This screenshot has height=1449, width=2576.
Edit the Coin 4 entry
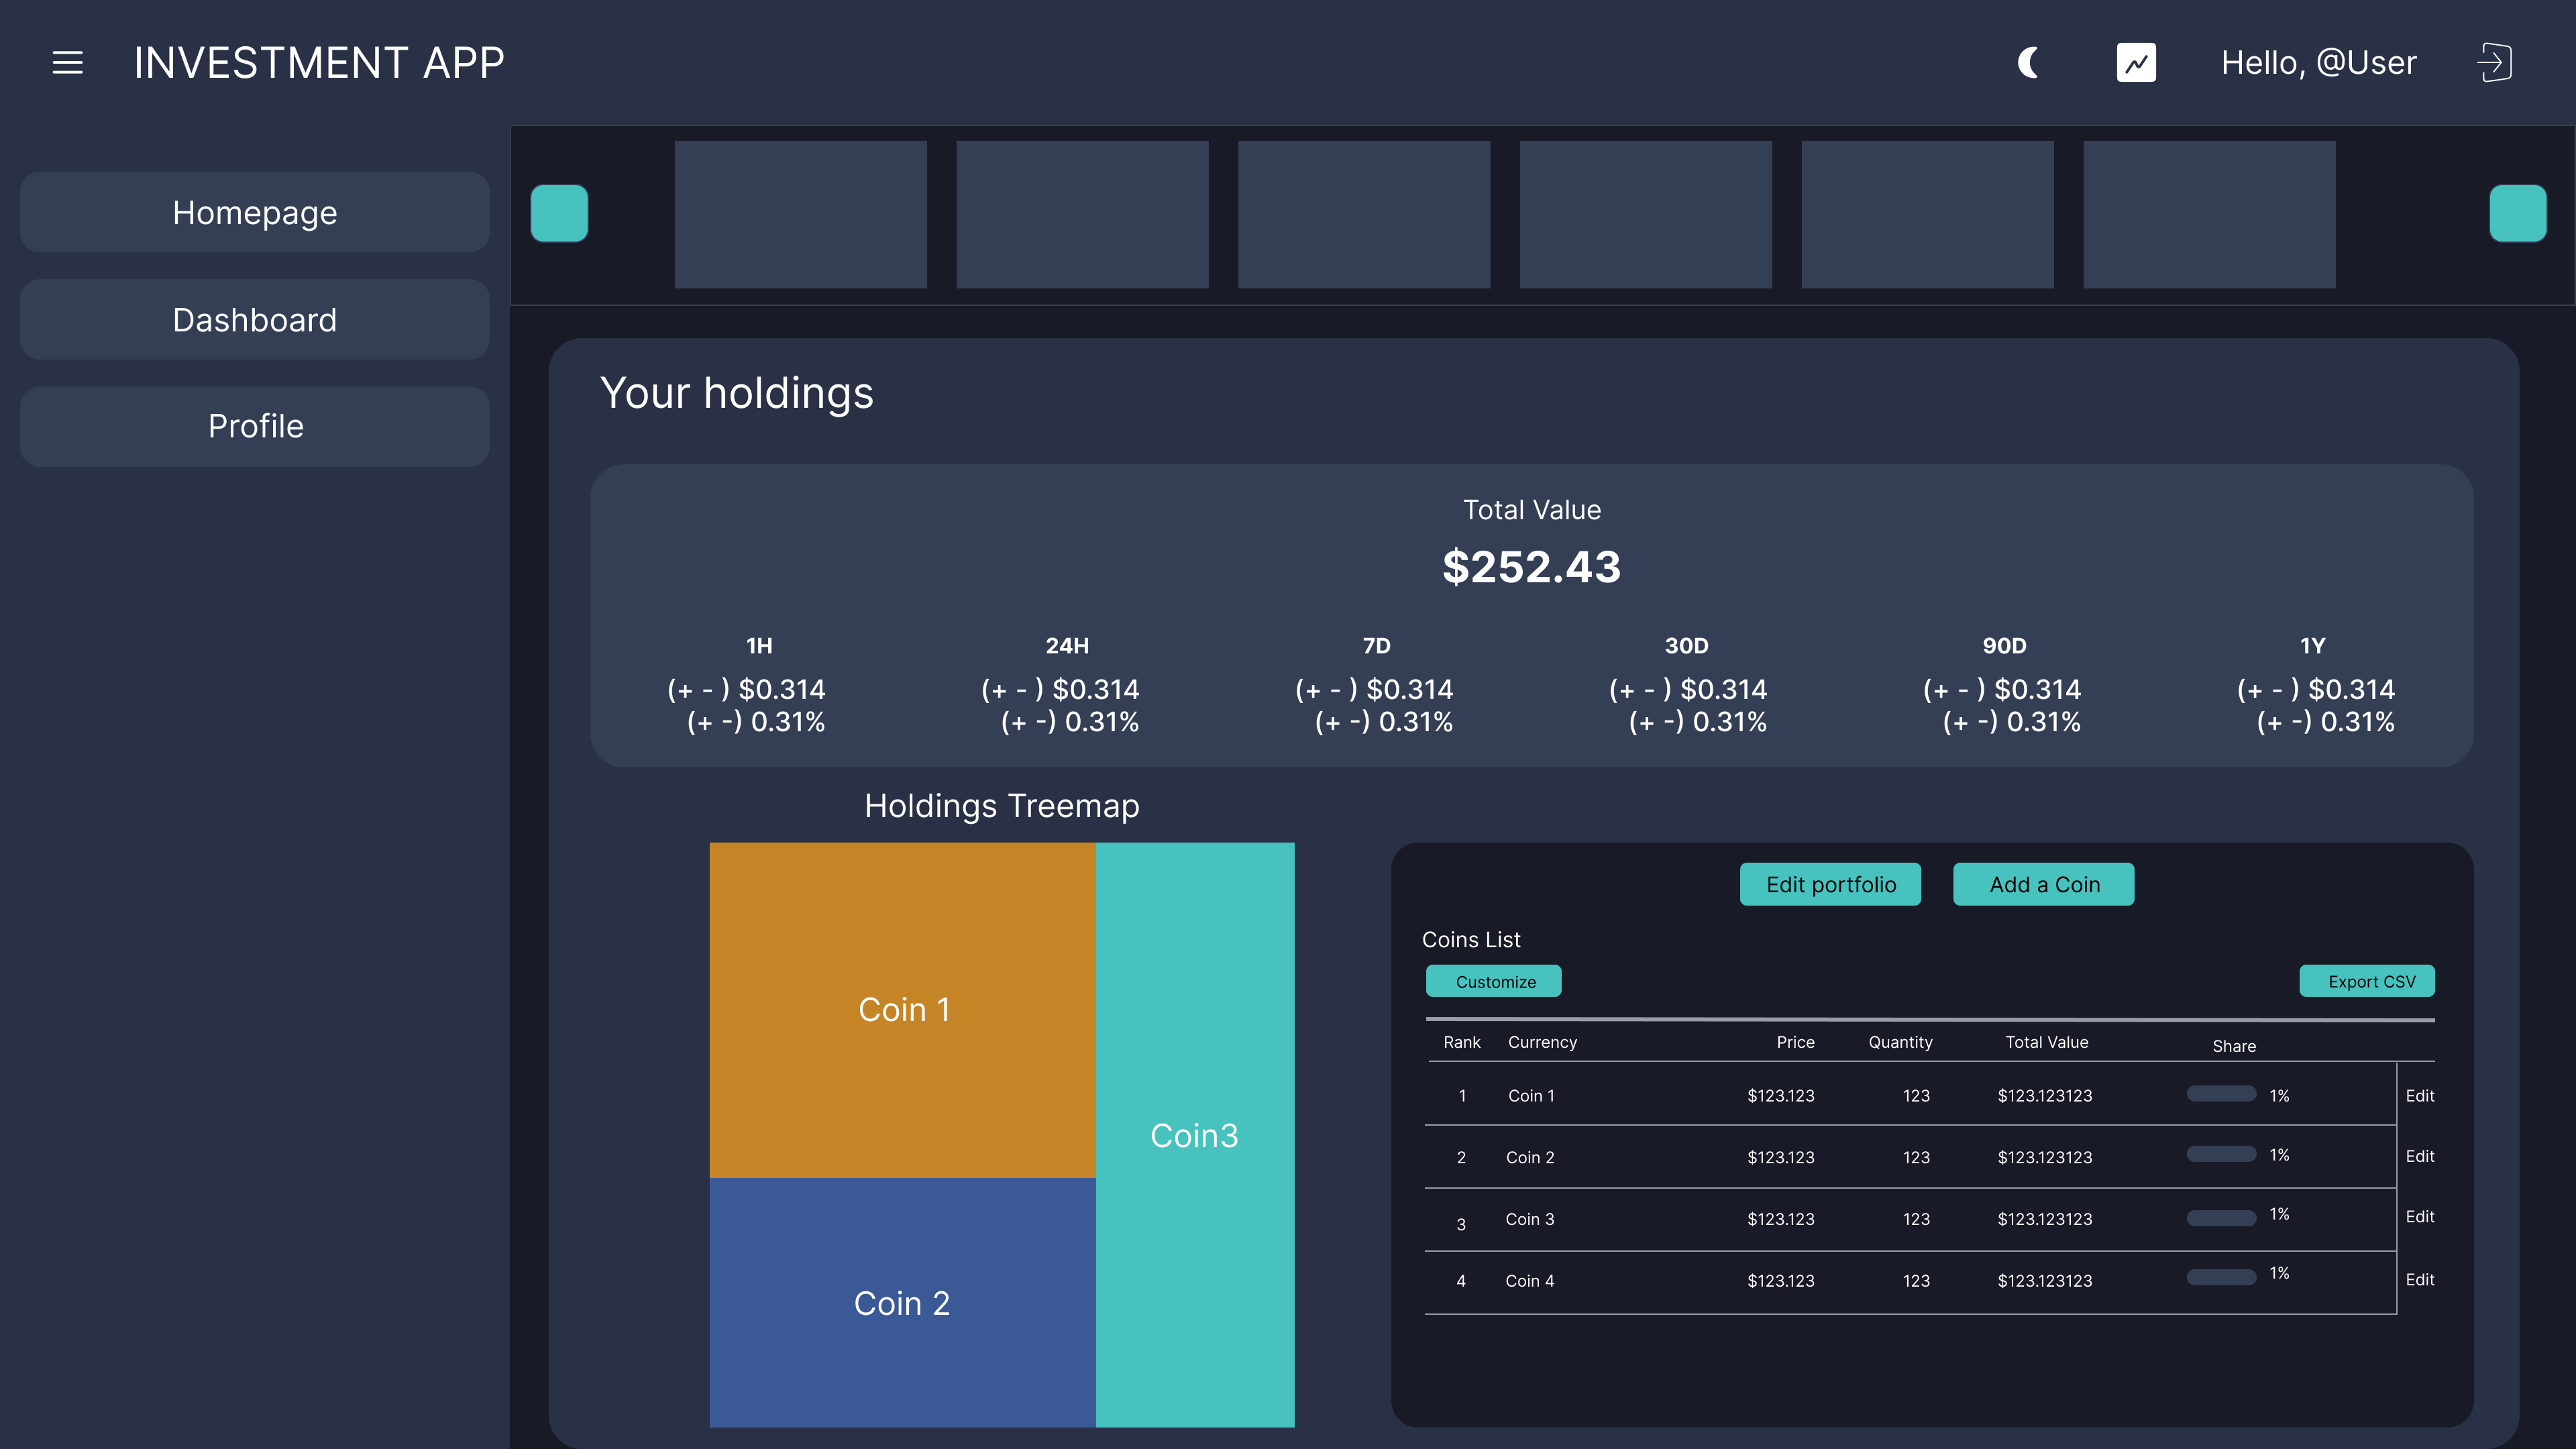tap(2421, 1280)
